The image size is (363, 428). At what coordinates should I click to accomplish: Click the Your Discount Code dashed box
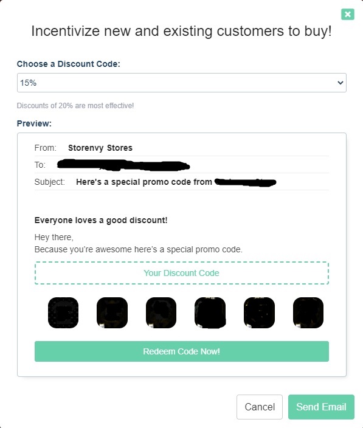tap(181, 273)
